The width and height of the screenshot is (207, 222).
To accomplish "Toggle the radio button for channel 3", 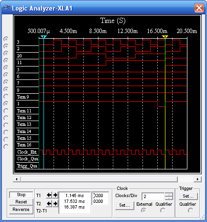I will [x=6, y=39].
